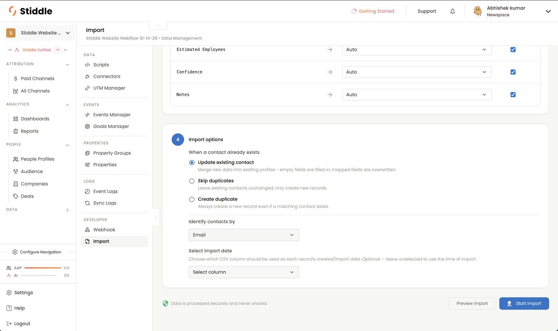558x331 pixels.
Task: Click the Connectors plug icon
Action: tap(87, 76)
